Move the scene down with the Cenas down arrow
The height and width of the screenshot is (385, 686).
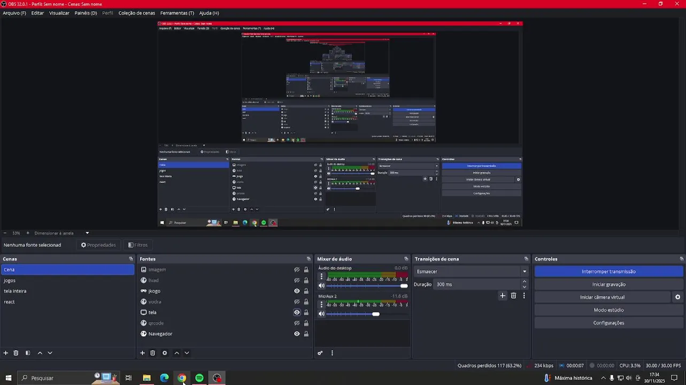pyautogui.click(x=50, y=353)
